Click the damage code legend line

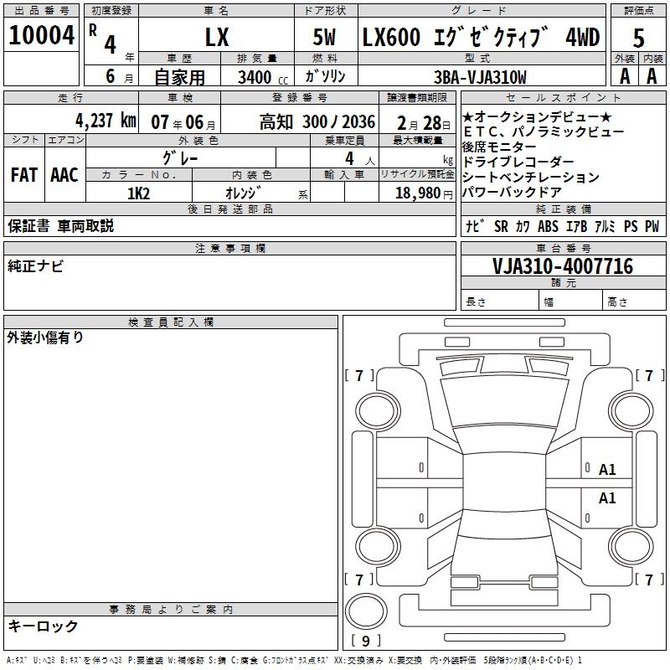pos(294,661)
